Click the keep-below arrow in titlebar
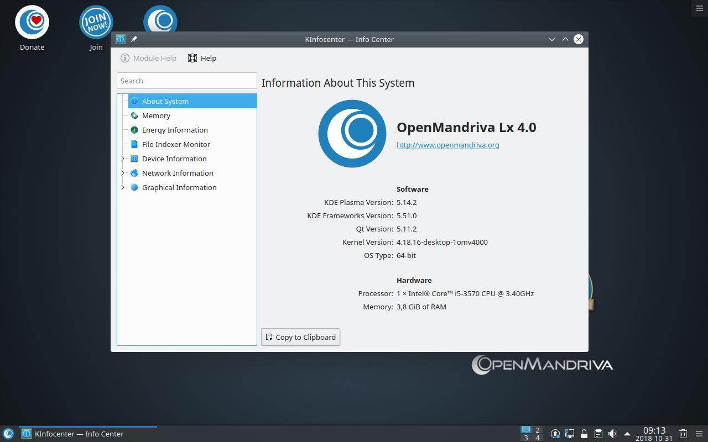 click(x=552, y=39)
